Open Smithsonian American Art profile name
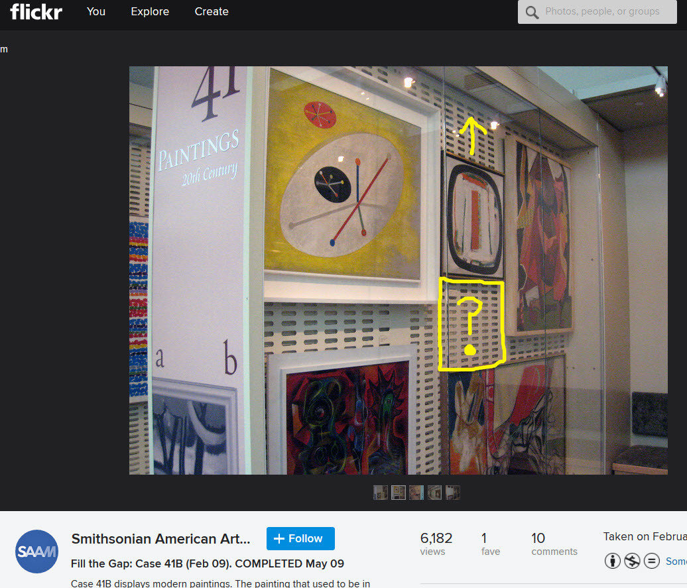687x588 pixels. pyautogui.click(x=160, y=538)
